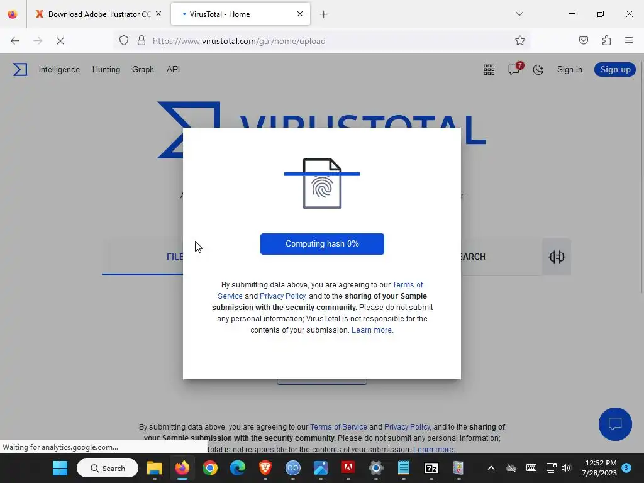This screenshot has height=483, width=644.
Task: Open WinRAR archive app on taskbar
Action: click(458, 468)
